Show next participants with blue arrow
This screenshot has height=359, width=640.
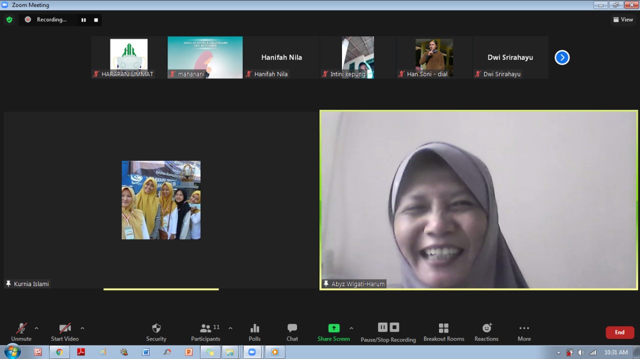(562, 57)
